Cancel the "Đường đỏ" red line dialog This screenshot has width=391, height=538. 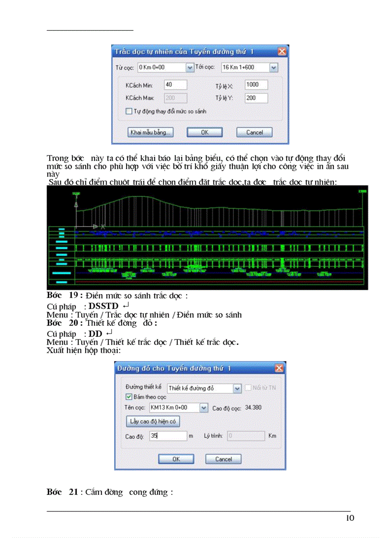click(x=223, y=458)
